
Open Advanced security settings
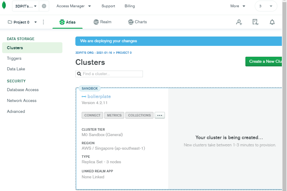click(x=16, y=111)
